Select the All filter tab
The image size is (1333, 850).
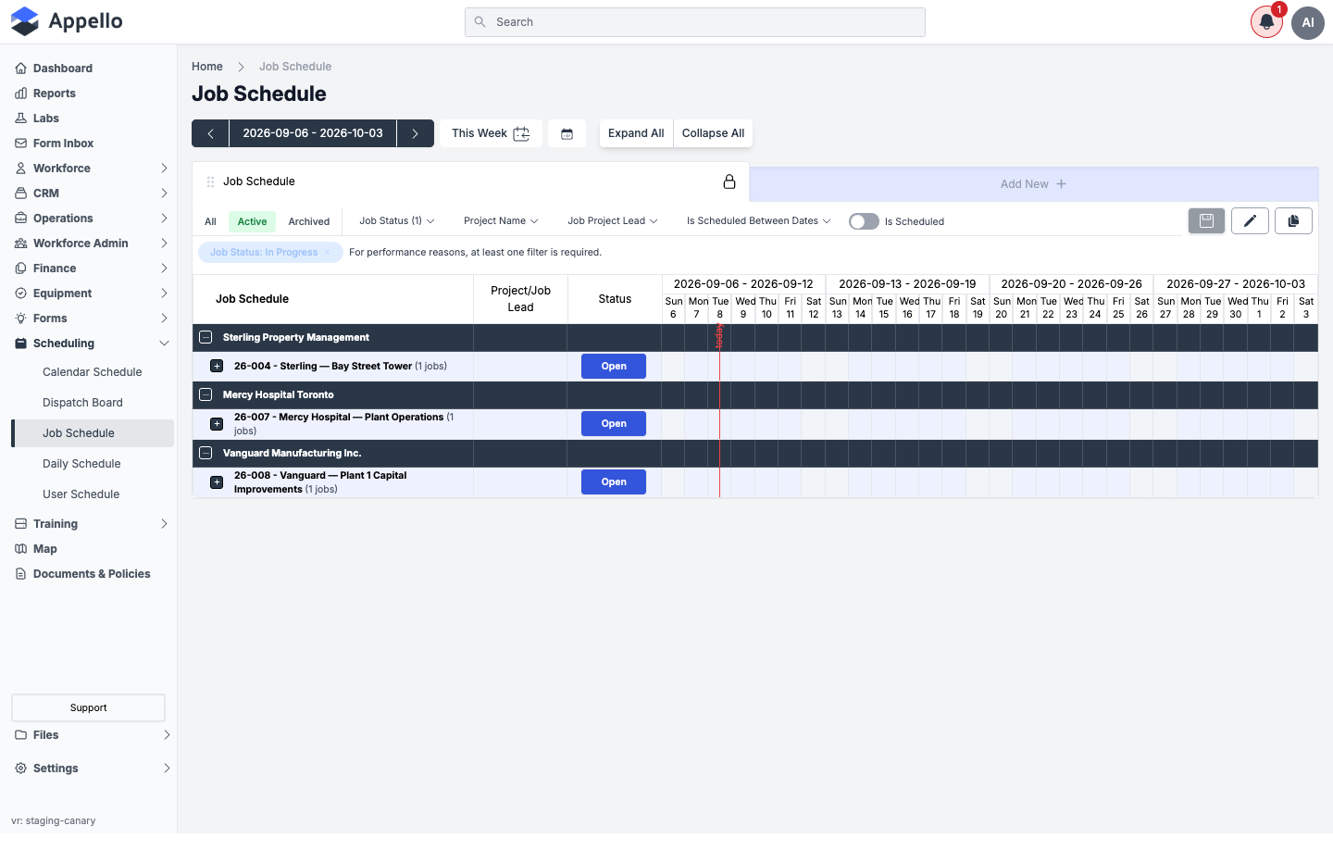click(210, 221)
